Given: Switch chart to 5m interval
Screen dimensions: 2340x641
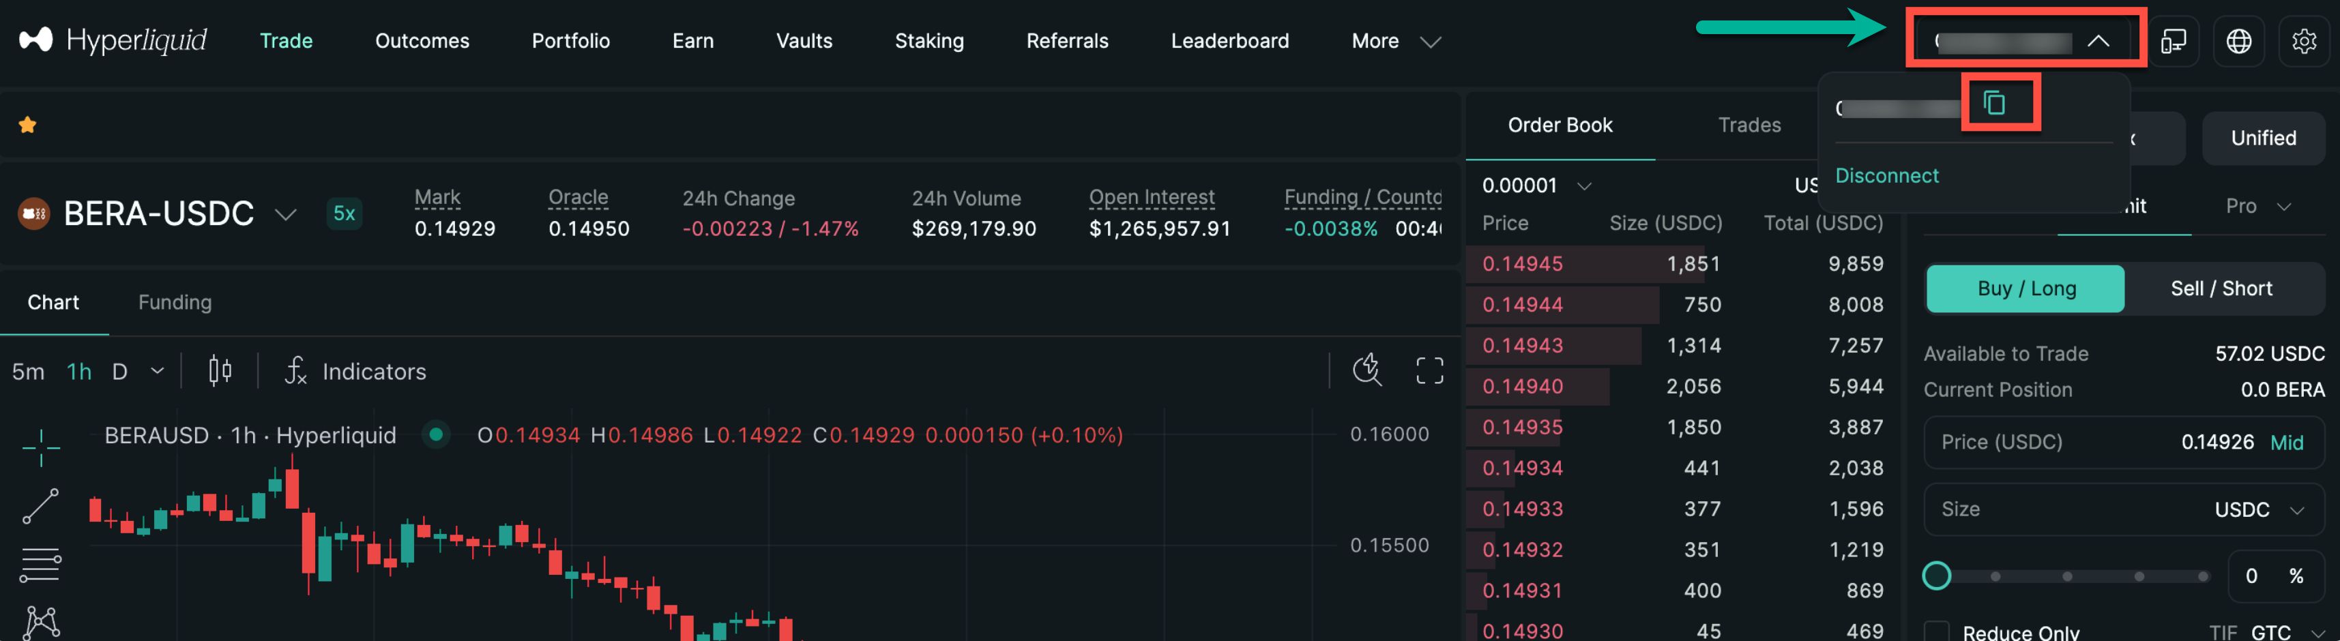Looking at the screenshot, I should coord(28,372).
